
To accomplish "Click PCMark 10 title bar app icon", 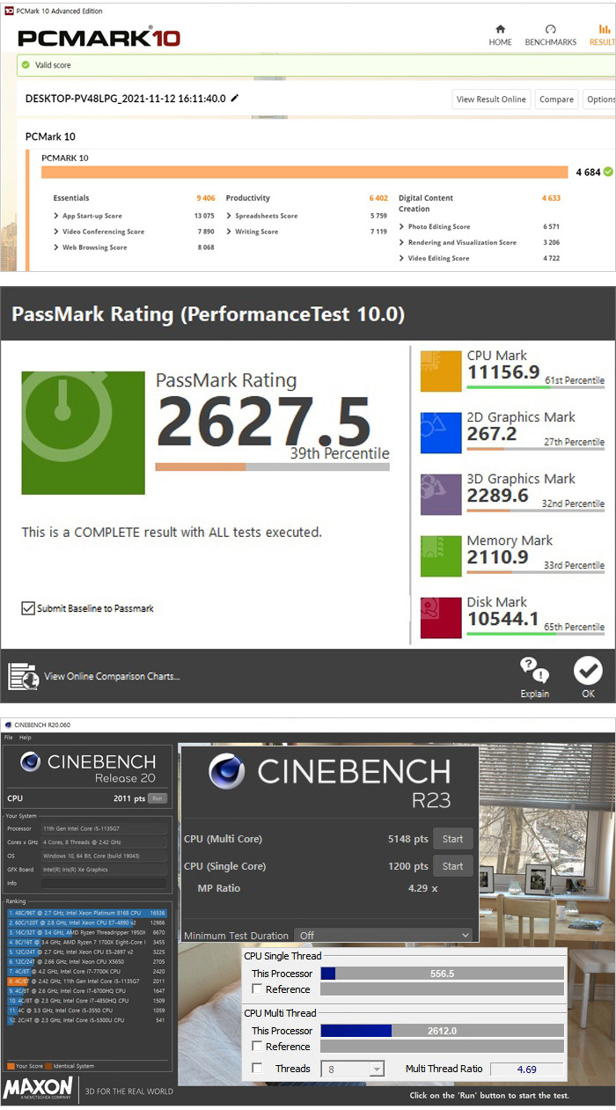I will tap(8, 11).
